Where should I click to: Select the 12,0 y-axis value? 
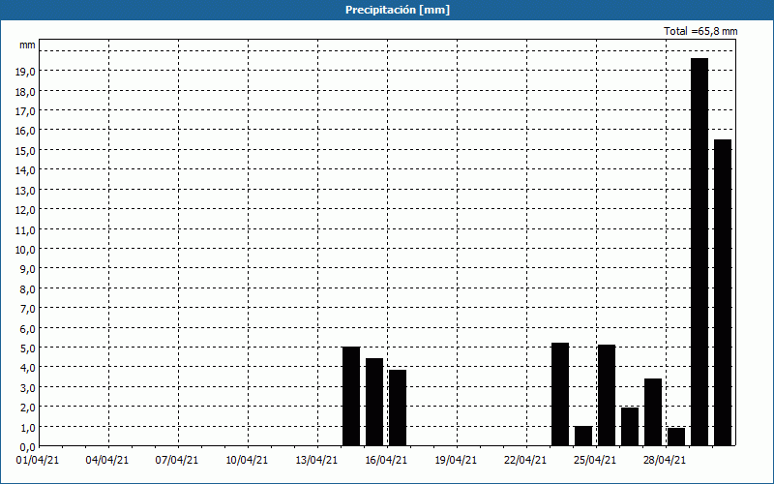click(25, 210)
